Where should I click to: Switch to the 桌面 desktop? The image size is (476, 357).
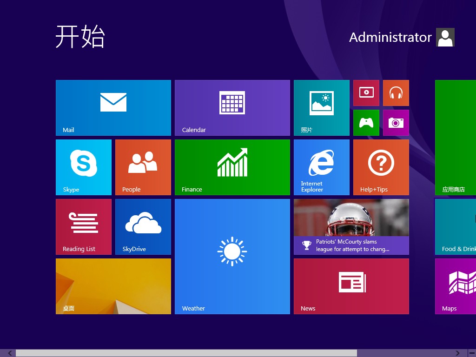113,286
